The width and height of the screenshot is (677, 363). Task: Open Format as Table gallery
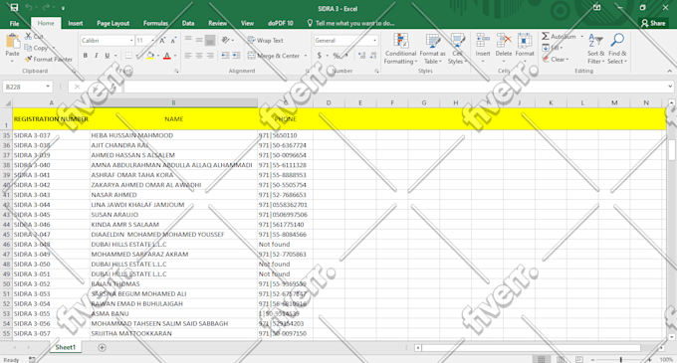click(432, 49)
